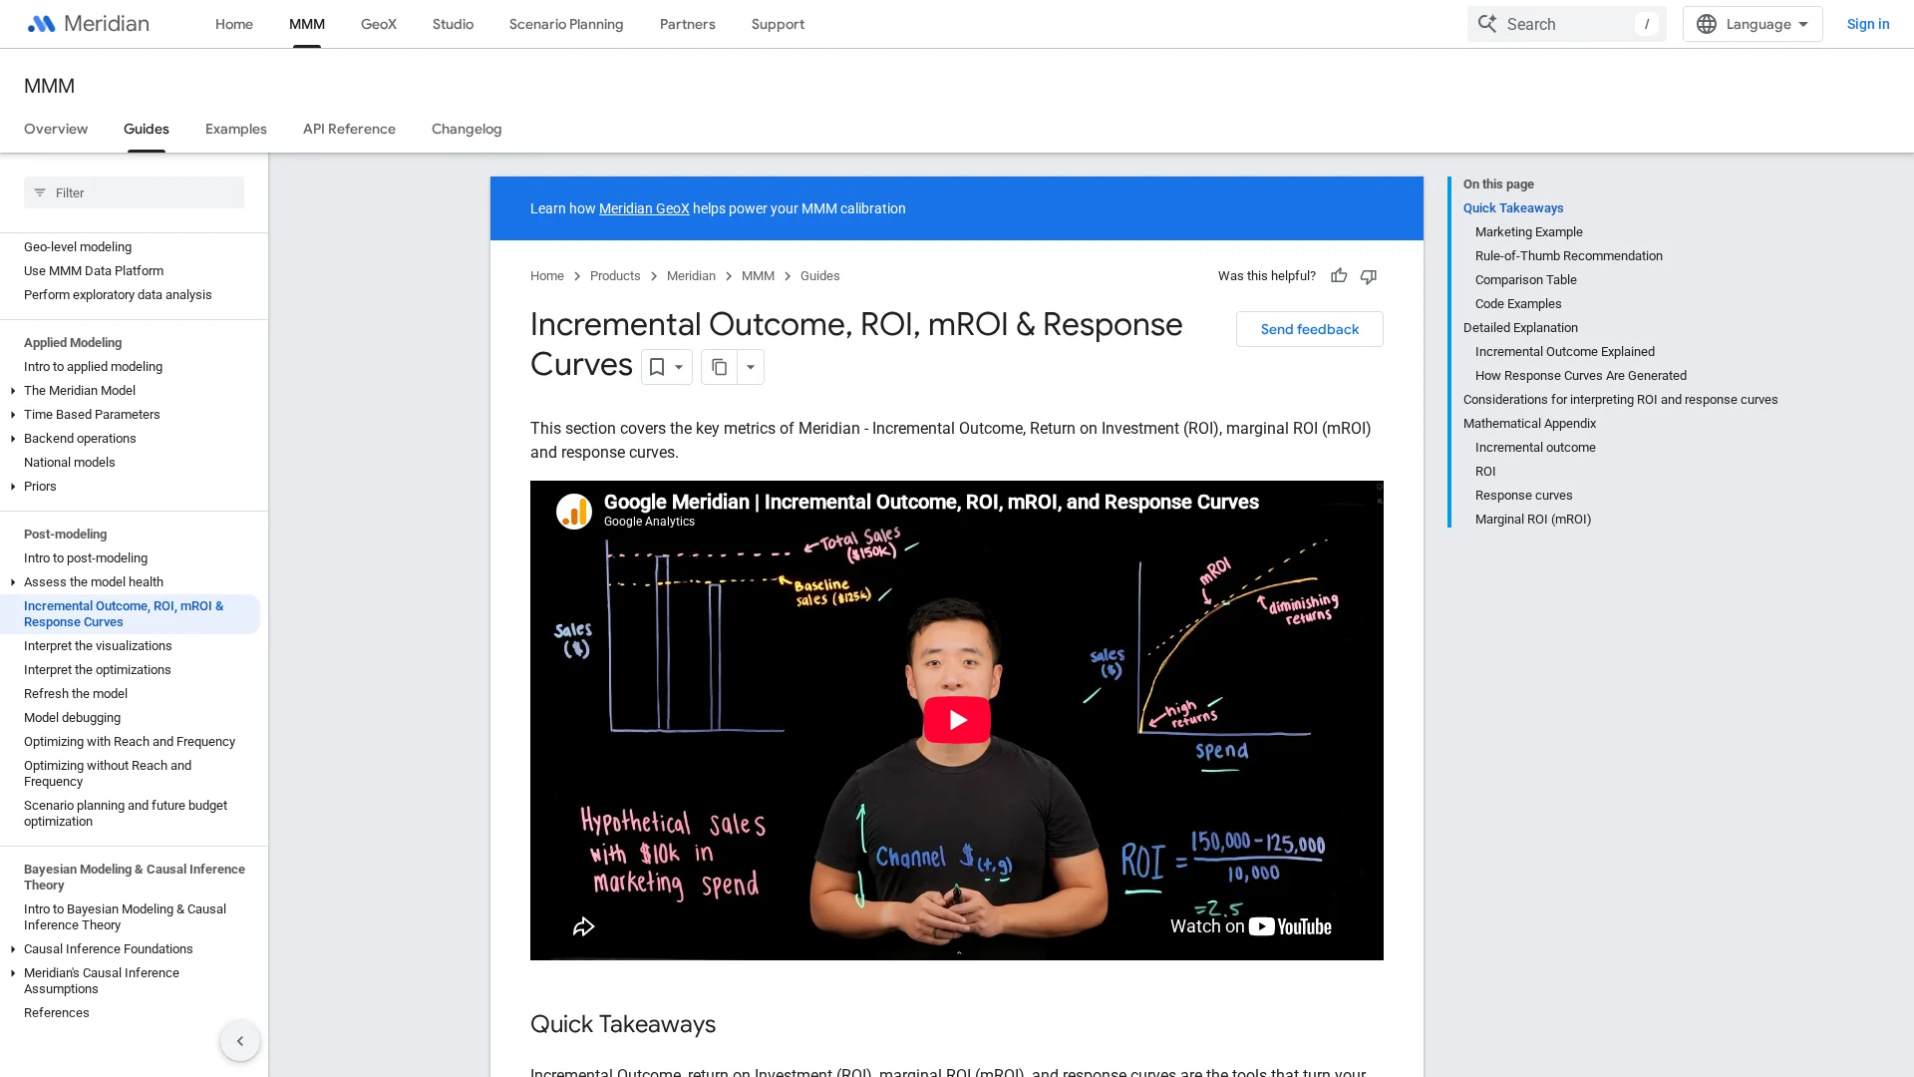Click the search magnifier icon
The height and width of the screenshot is (1077, 1914).
pos(1487,24)
